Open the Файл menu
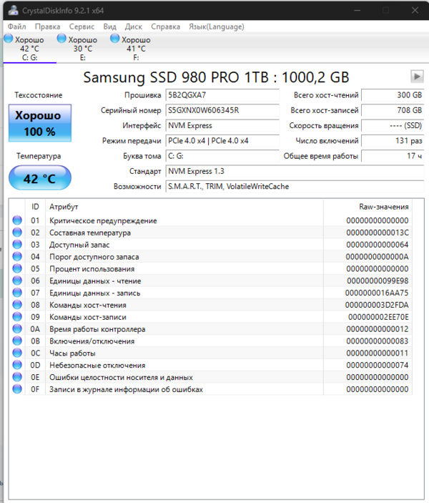This screenshot has height=503, width=429. pyautogui.click(x=16, y=26)
